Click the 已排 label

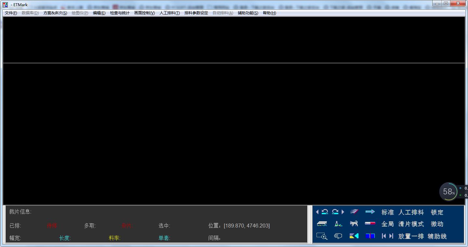pyautogui.click(x=15, y=226)
